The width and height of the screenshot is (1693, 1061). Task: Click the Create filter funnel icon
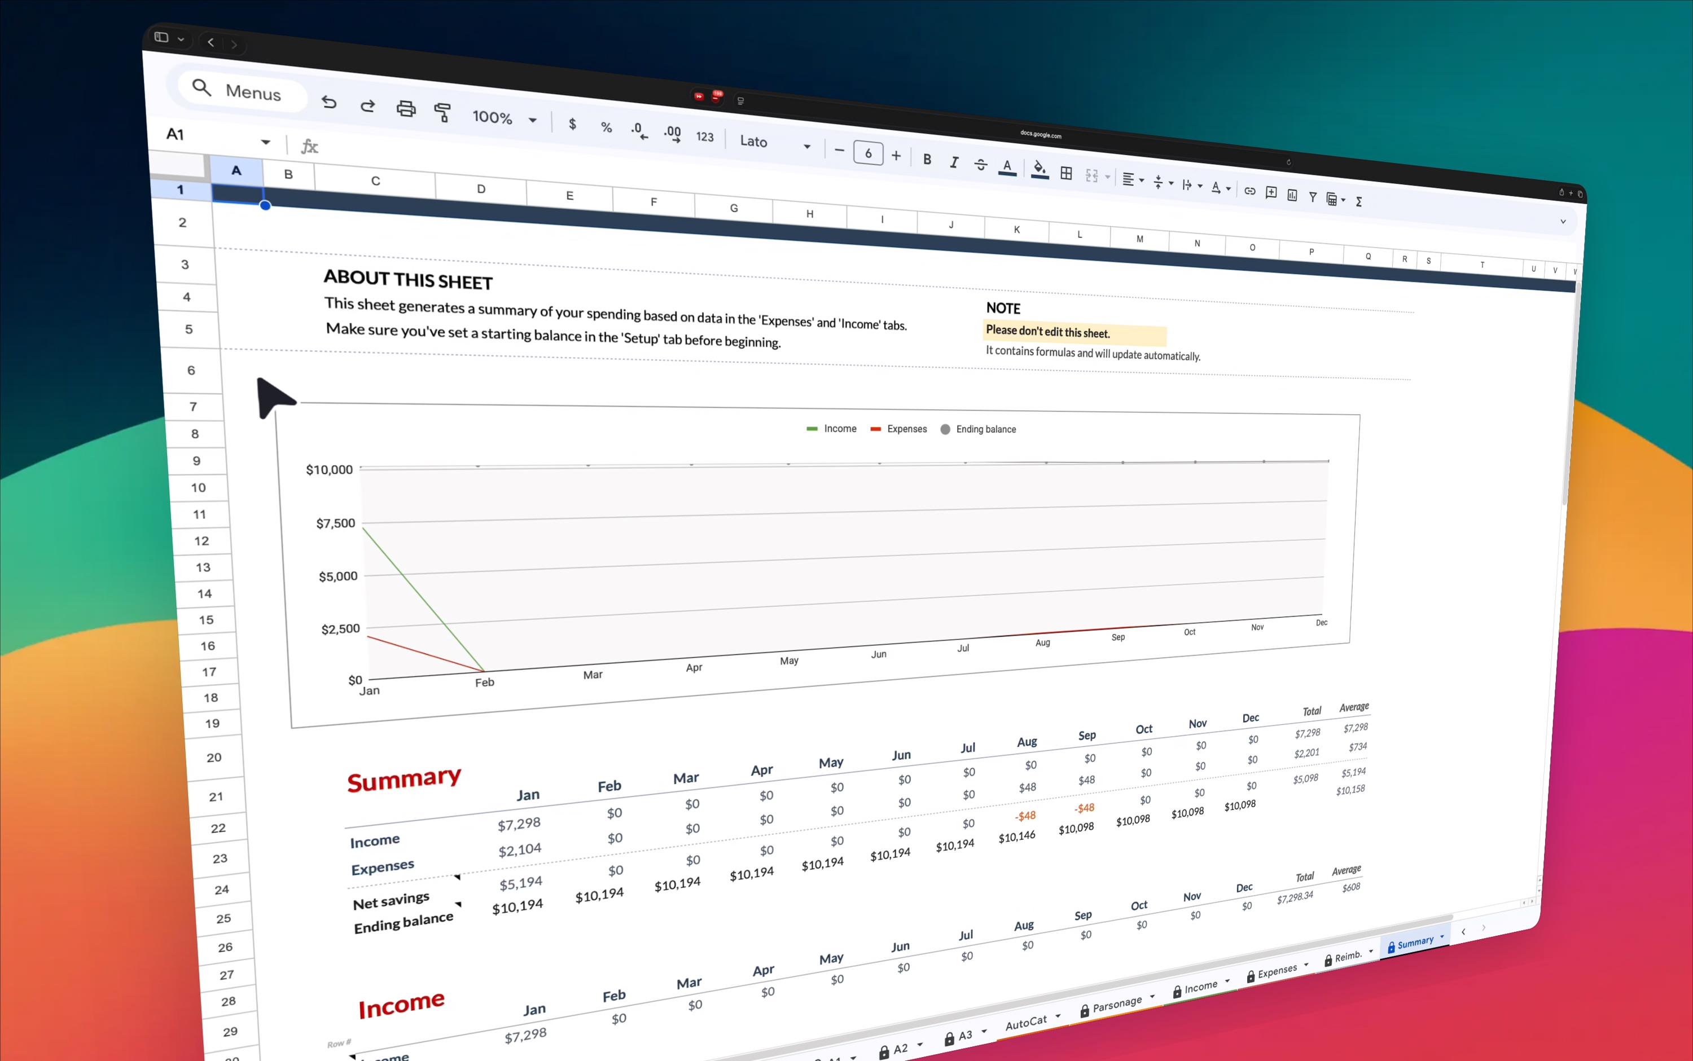point(1313,197)
